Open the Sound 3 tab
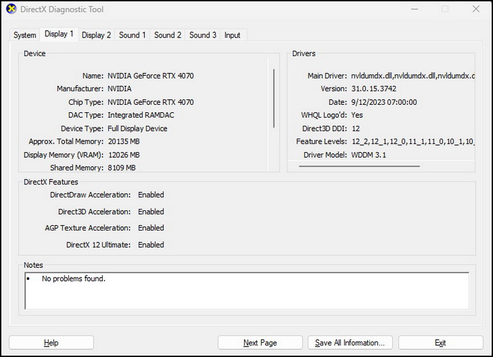The image size is (493, 357). click(x=202, y=35)
